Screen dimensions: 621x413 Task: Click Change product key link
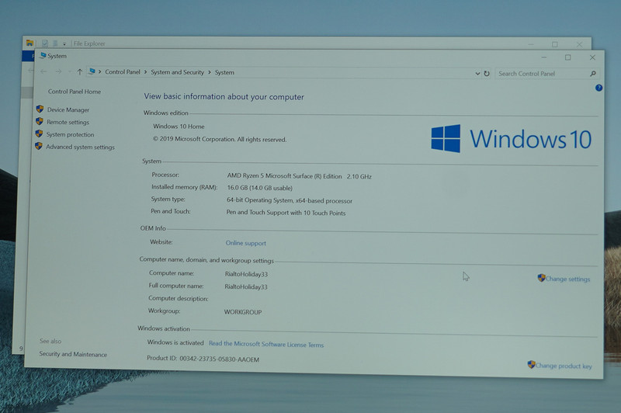[x=564, y=366]
